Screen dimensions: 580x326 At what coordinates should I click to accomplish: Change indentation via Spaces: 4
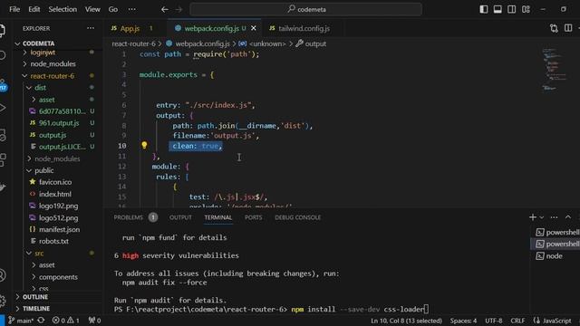click(463, 321)
